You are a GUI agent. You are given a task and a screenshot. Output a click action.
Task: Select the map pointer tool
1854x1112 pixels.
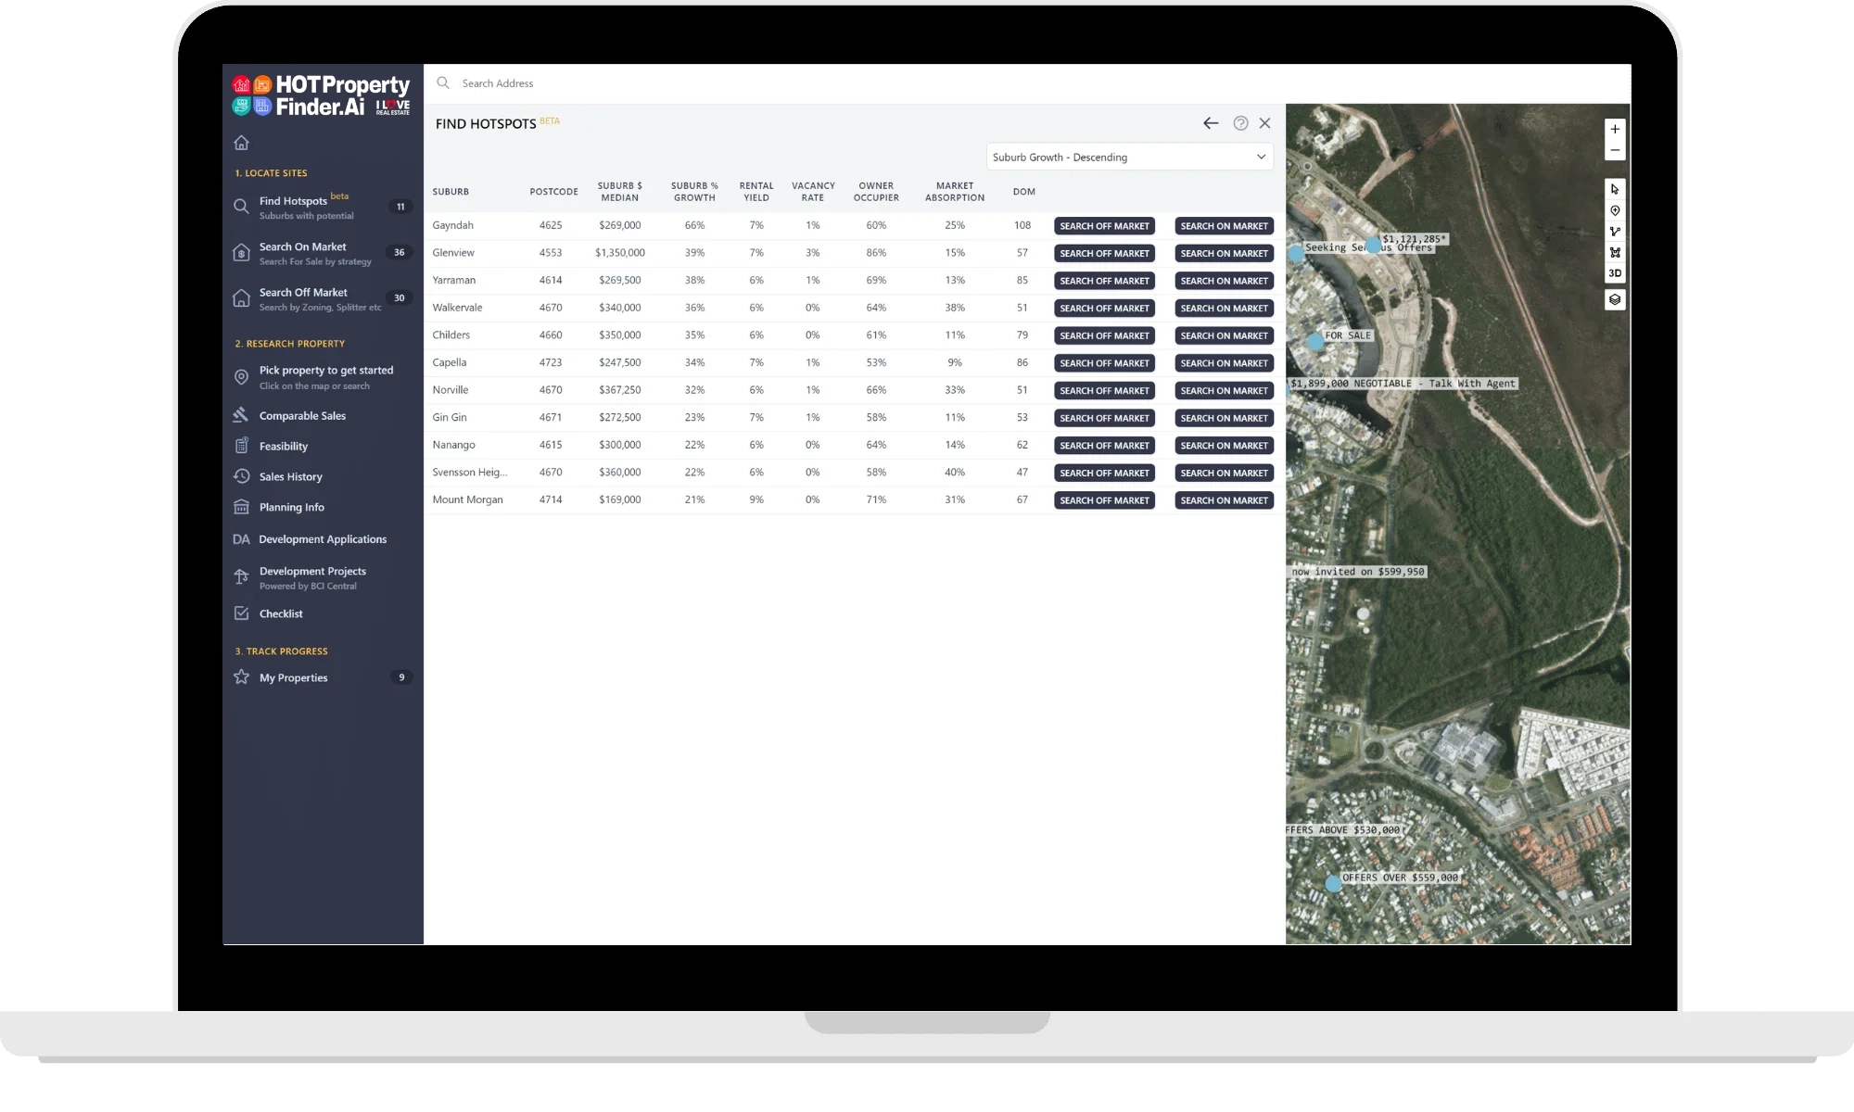click(x=1615, y=189)
